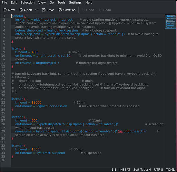Open the Selection menu
The height and width of the screenshot is (172, 177).
click(x=28, y=2)
